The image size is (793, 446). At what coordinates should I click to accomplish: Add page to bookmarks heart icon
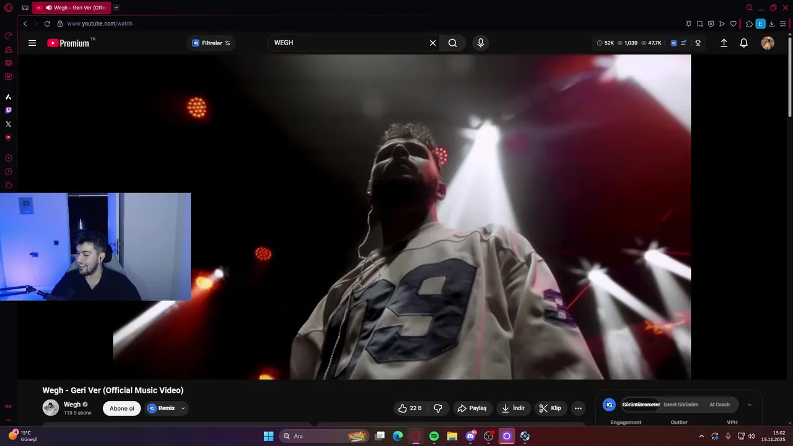[734, 24]
